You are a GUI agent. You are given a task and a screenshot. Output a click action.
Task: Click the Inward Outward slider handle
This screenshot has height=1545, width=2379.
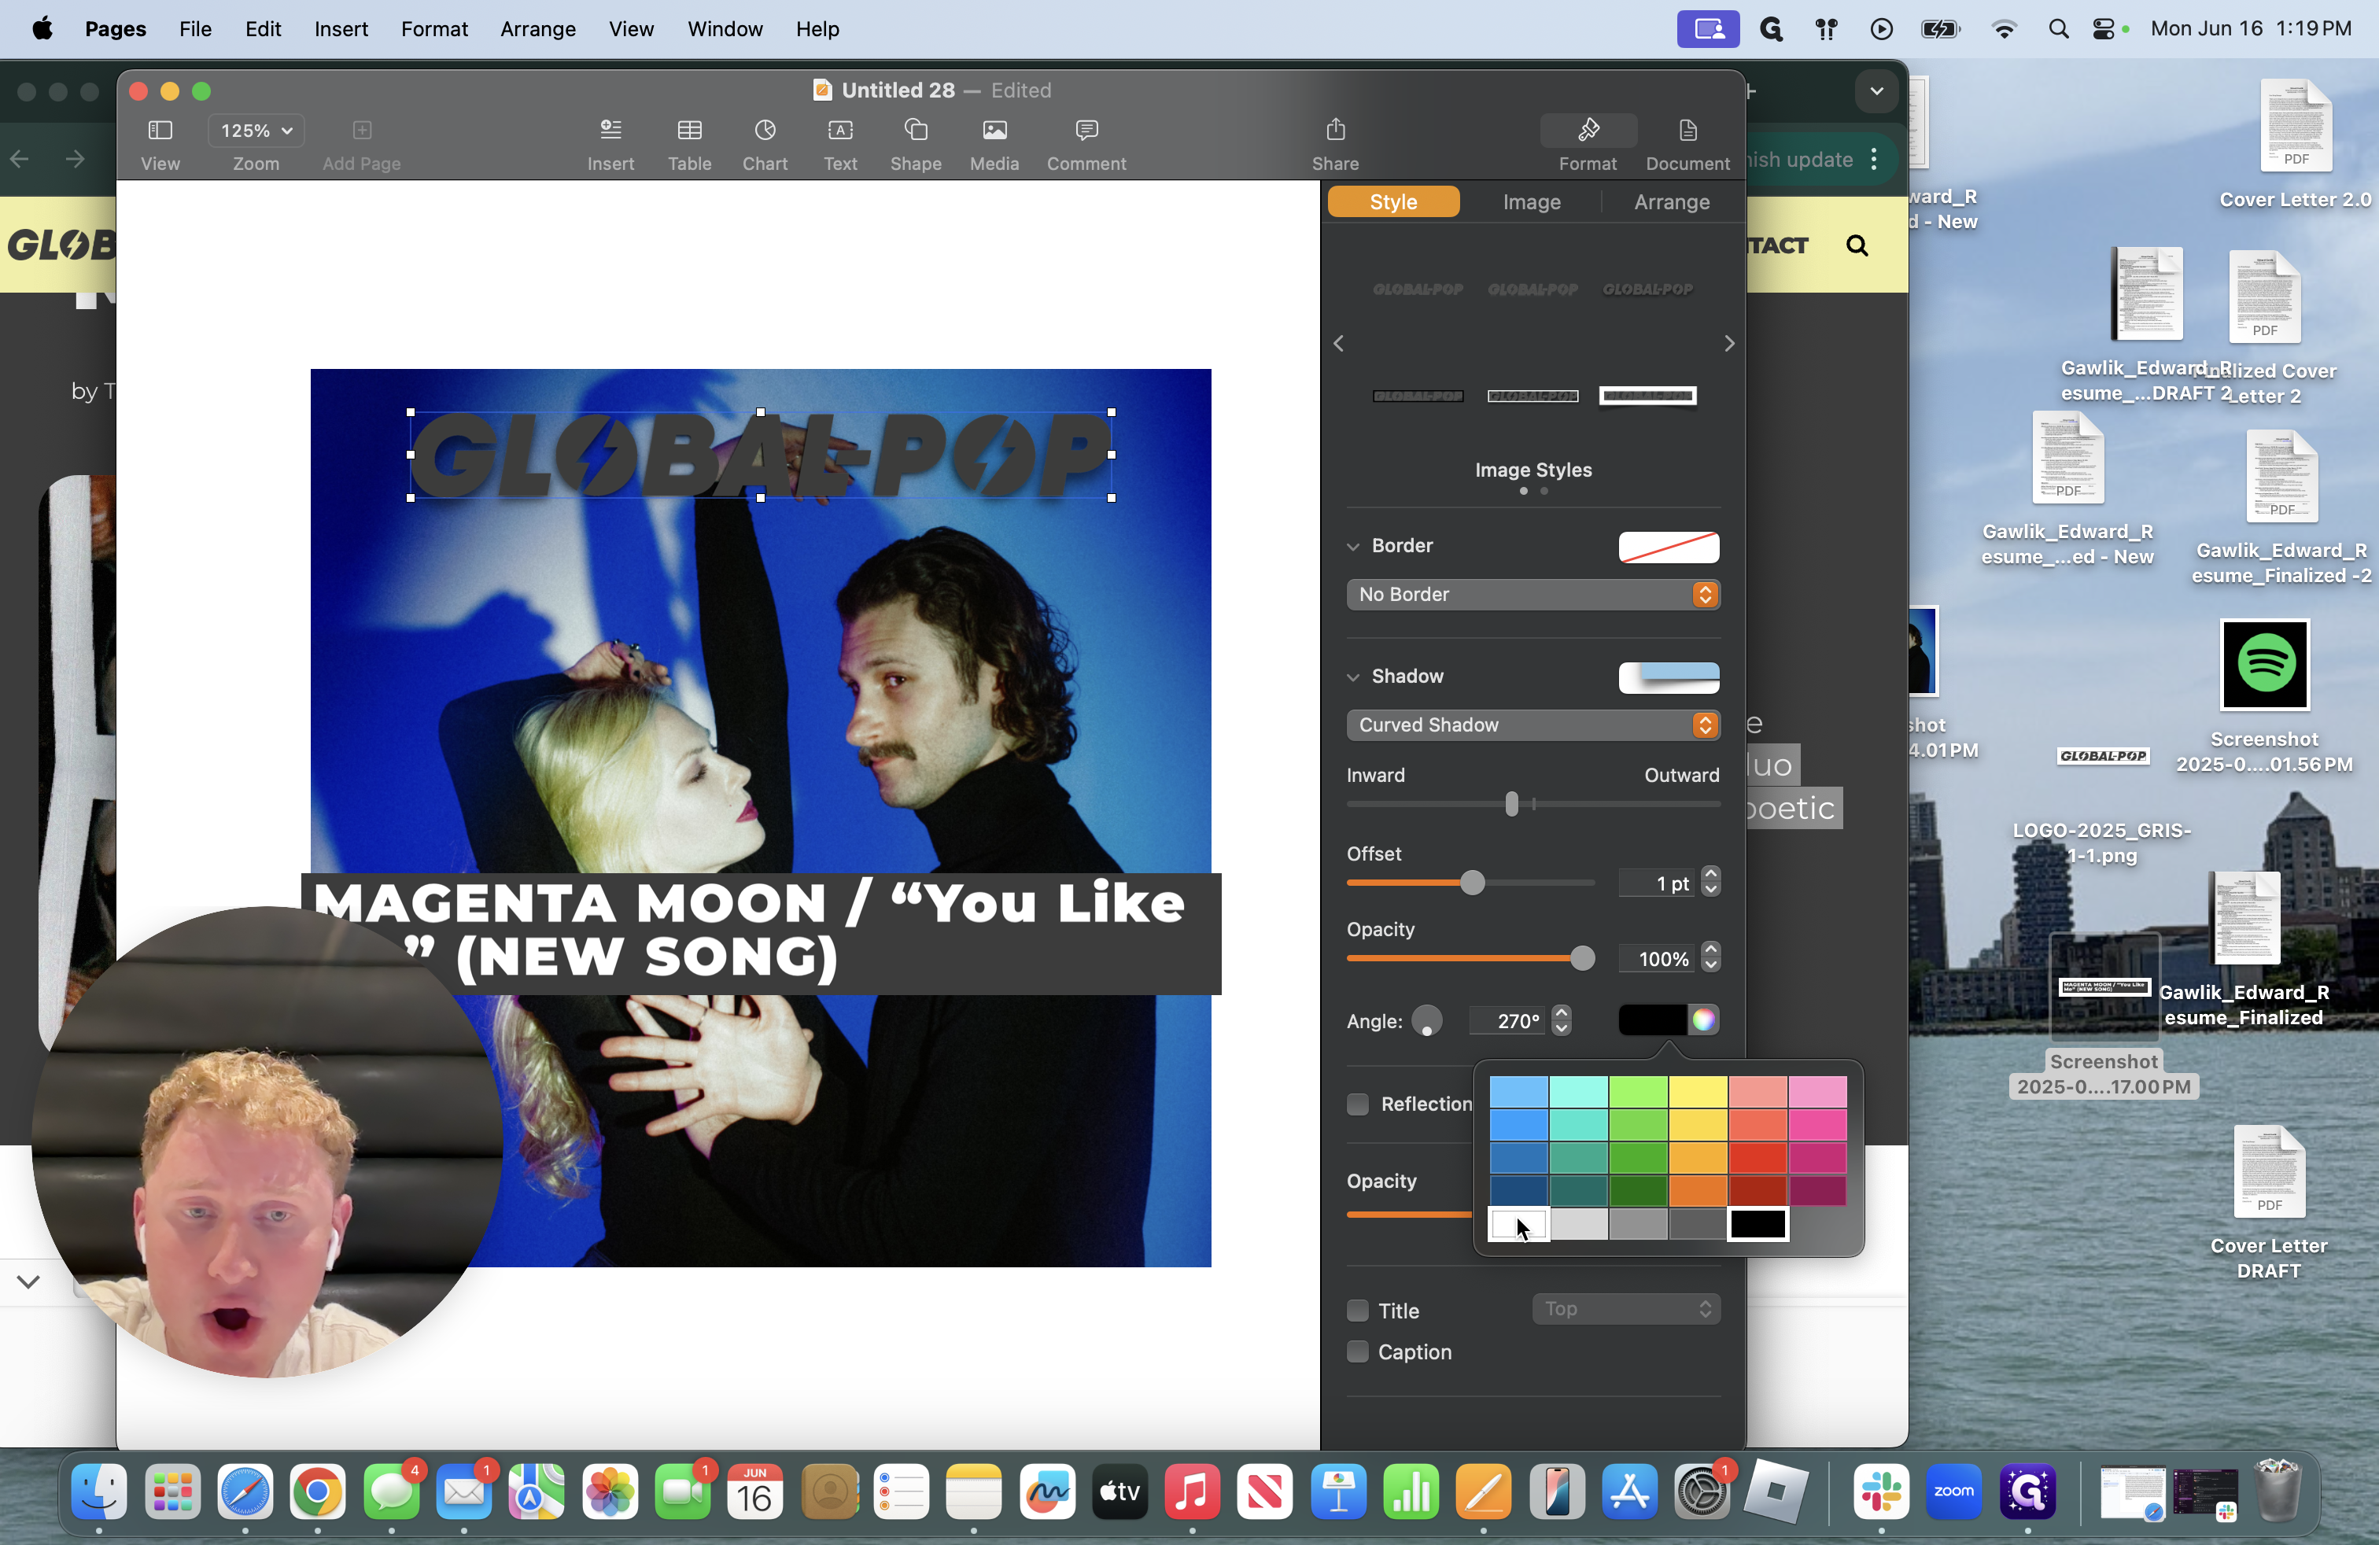coord(1511,803)
